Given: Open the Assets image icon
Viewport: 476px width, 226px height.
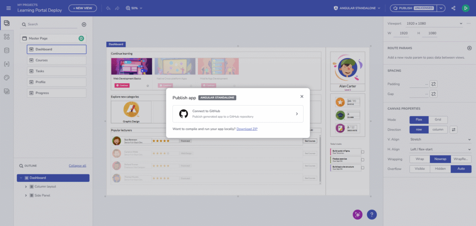Looking at the screenshot, I should point(7,91).
